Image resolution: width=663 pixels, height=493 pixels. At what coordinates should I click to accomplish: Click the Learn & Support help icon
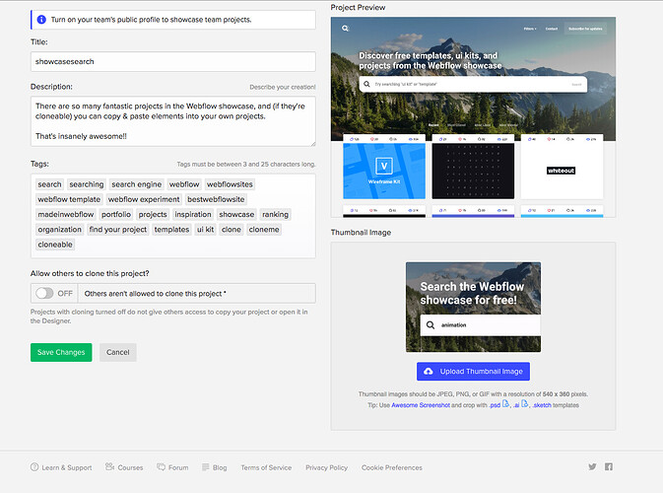point(34,466)
